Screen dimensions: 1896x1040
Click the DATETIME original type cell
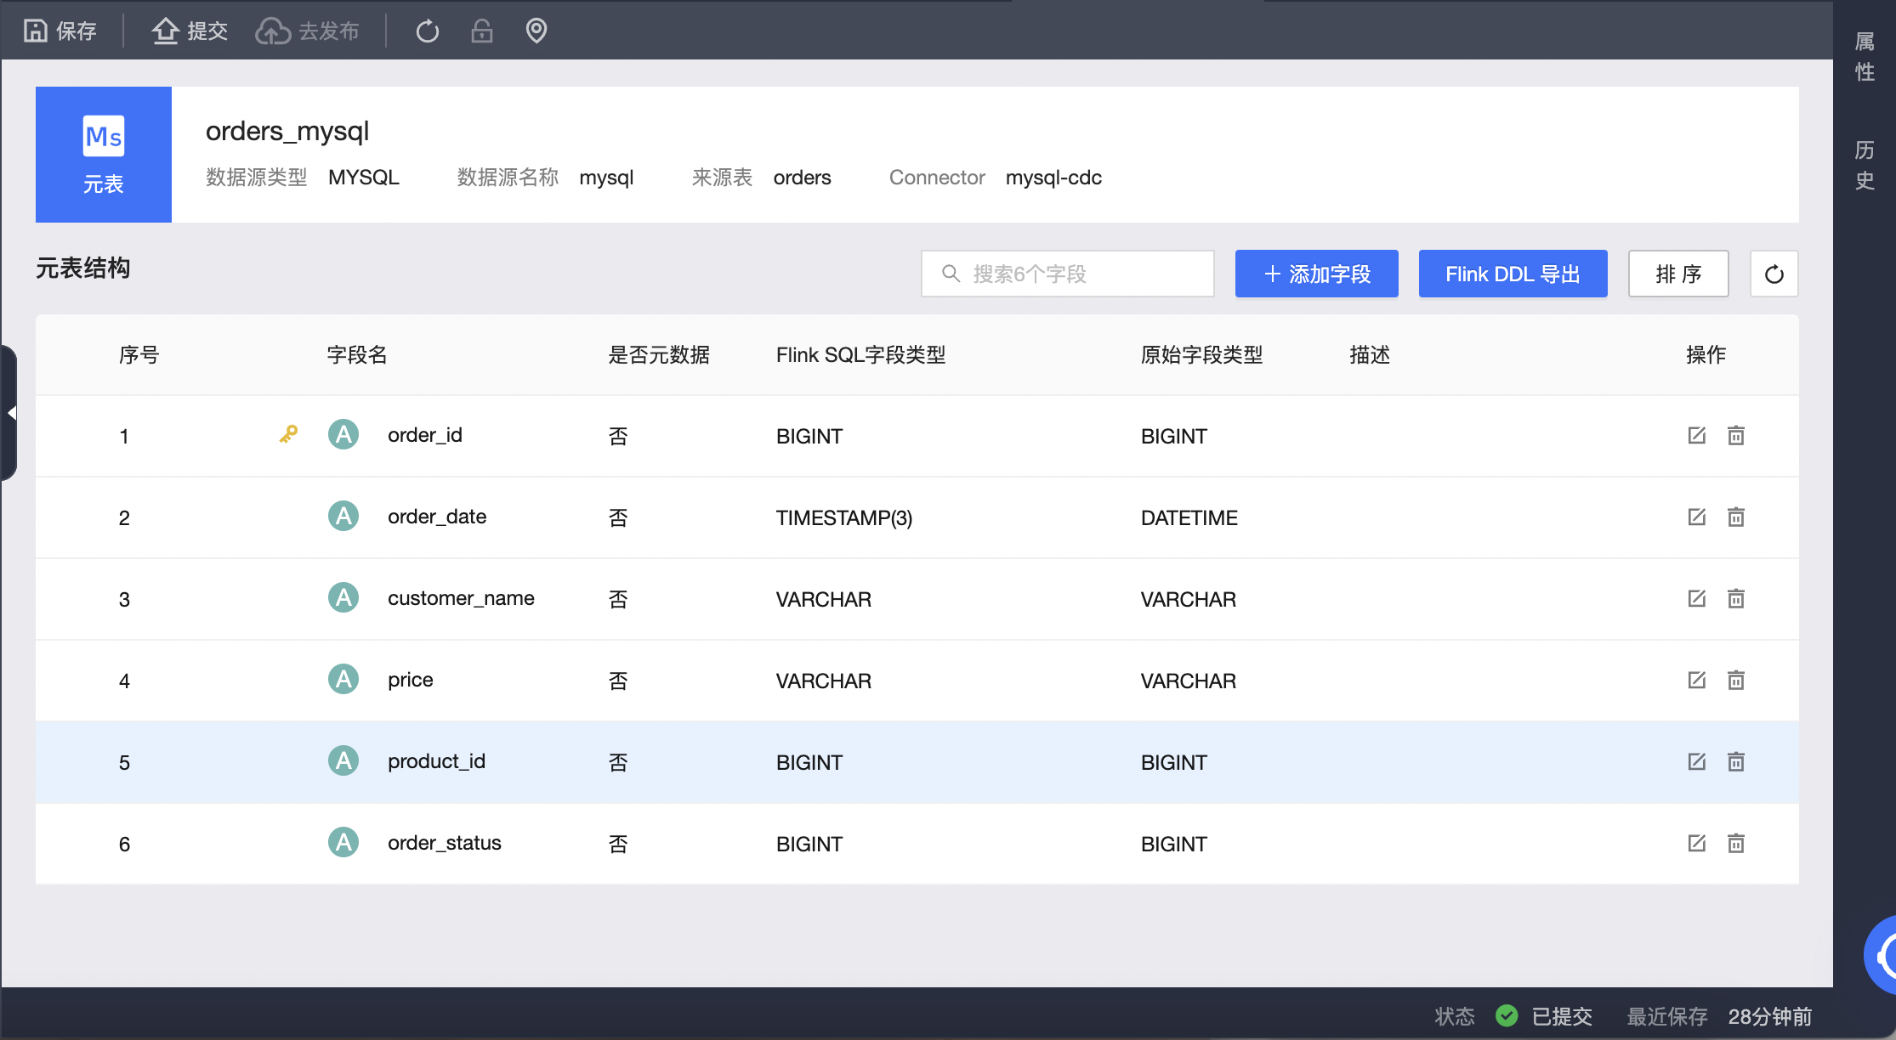[1189, 517]
